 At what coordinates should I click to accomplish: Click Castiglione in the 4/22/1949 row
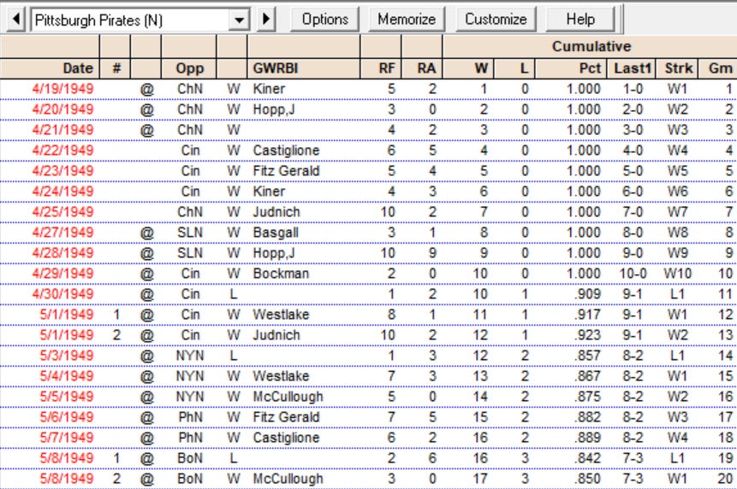click(286, 150)
